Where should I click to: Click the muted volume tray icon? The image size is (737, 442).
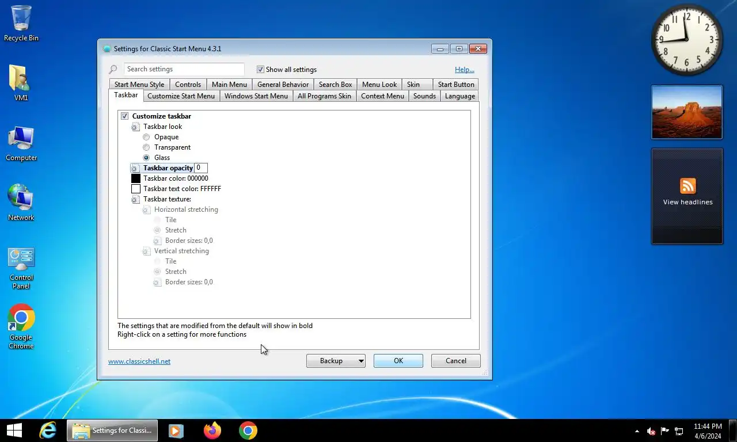coord(651,431)
